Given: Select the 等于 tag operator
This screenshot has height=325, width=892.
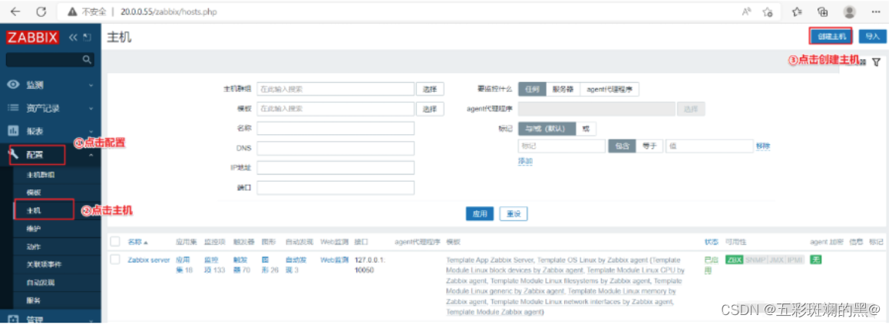Looking at the screenshot, I should point(649,146).
